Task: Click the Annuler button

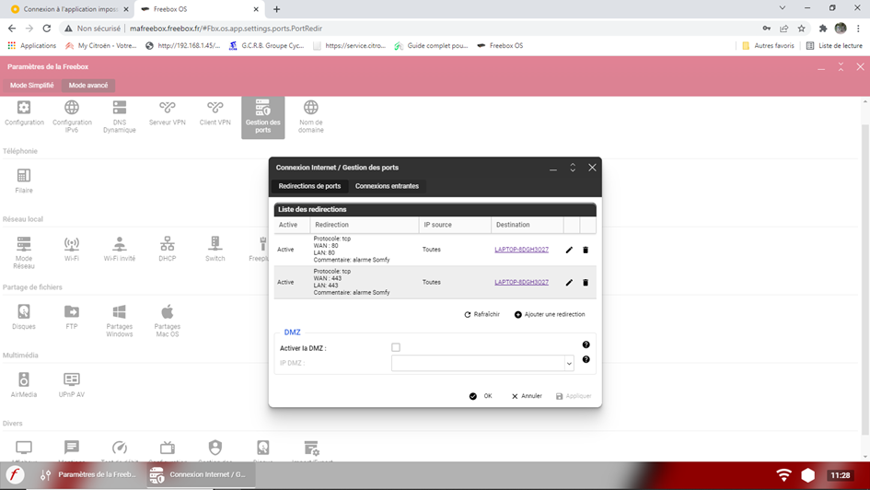Action: coord(527,396)
